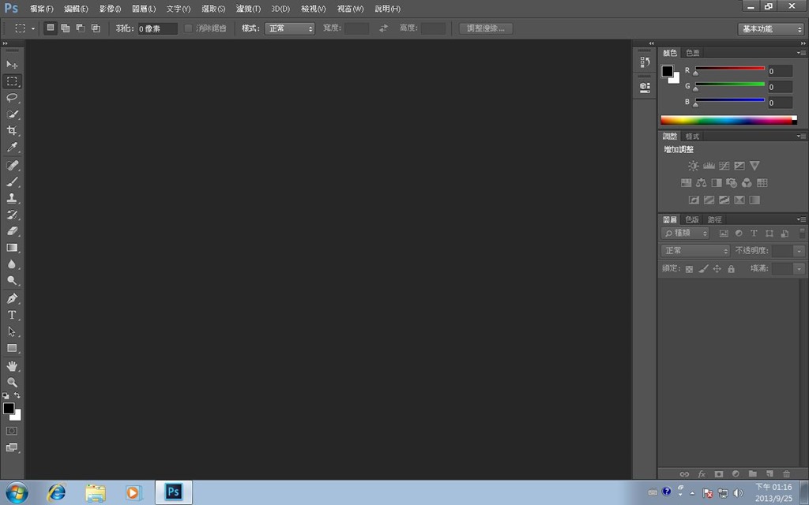Open the 濾鏡(T) menu

(x=248, y=9)
